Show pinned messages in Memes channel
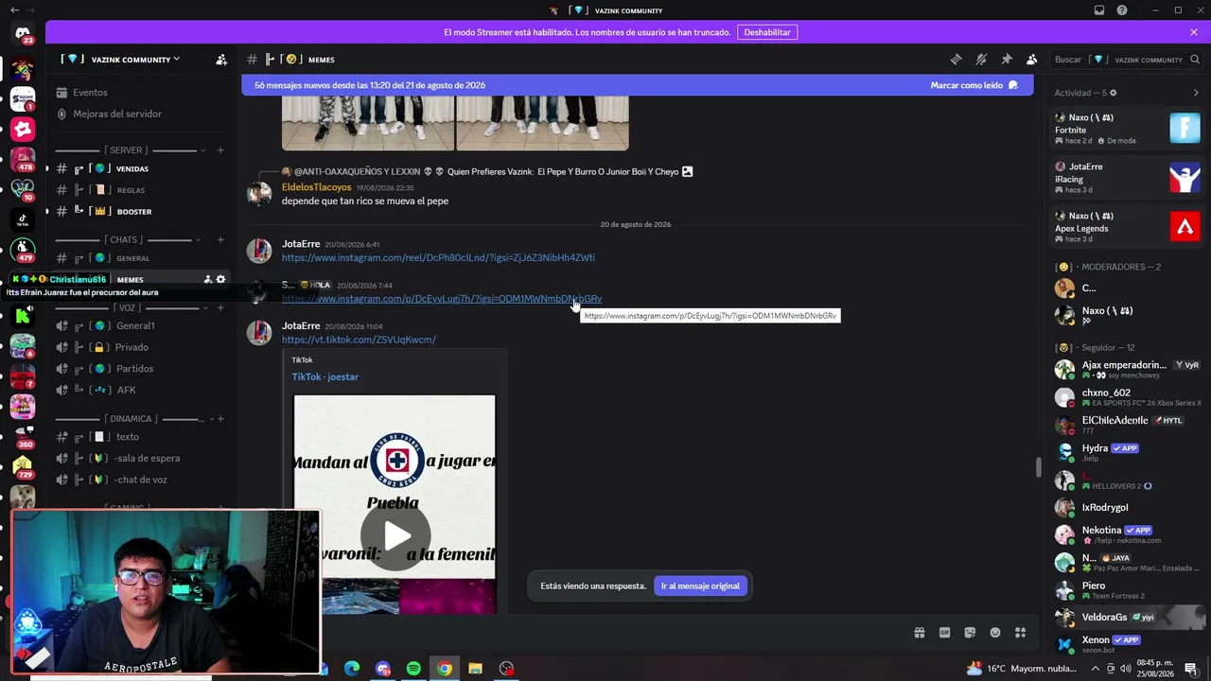The image size is (1211, 681). pos(1007,60)
